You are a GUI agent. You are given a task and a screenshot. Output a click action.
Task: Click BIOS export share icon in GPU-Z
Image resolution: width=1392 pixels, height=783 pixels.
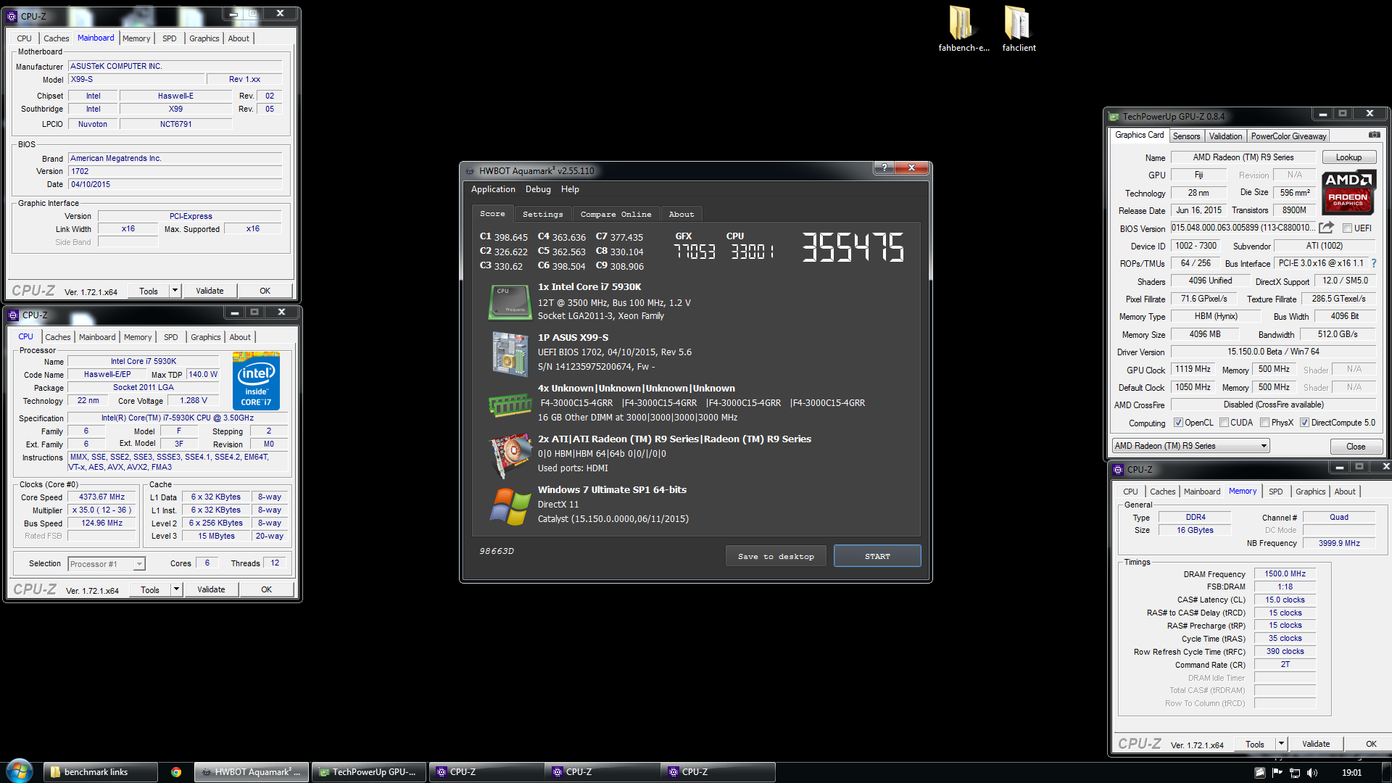point(1326,228)
